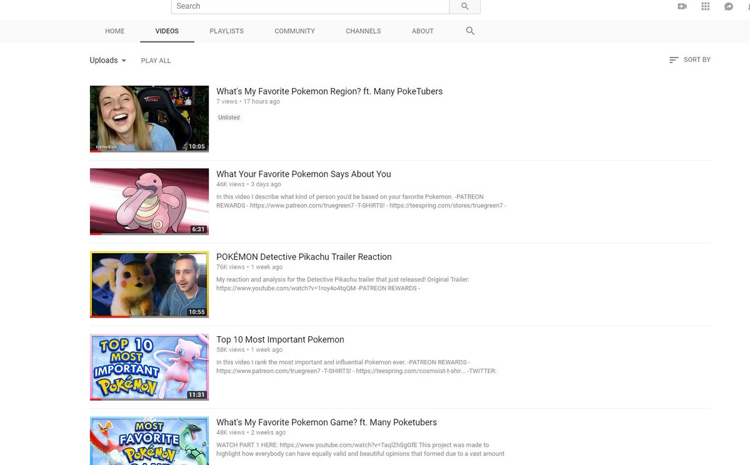This screenshot has height=465, width=750.
Task: Open the create video camera icon
Action: [682, 6]
